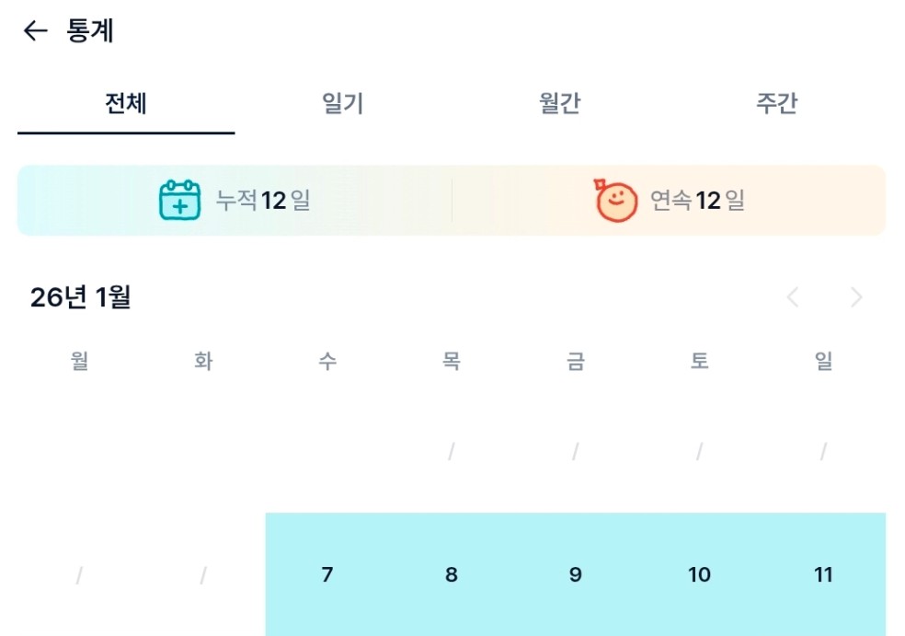Tap the calendar plus icon
The height and width of the screenshot is (636, 905).
[x=179, y=201]
